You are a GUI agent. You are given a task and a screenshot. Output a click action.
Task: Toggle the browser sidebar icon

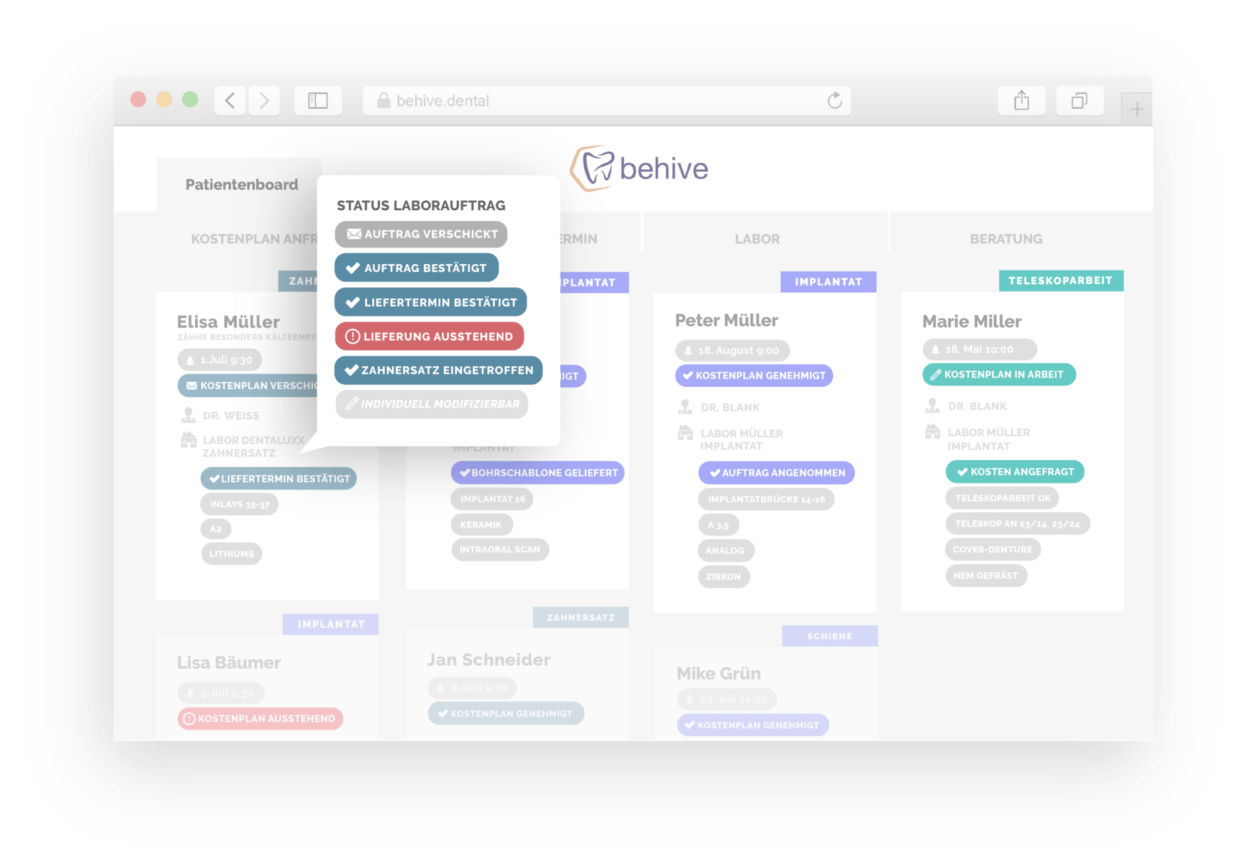(x=318, y=100)
